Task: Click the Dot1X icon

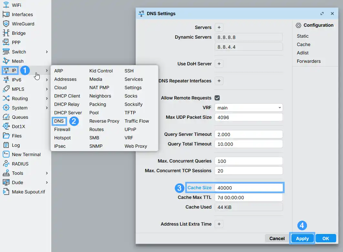Action: (6, 126)
